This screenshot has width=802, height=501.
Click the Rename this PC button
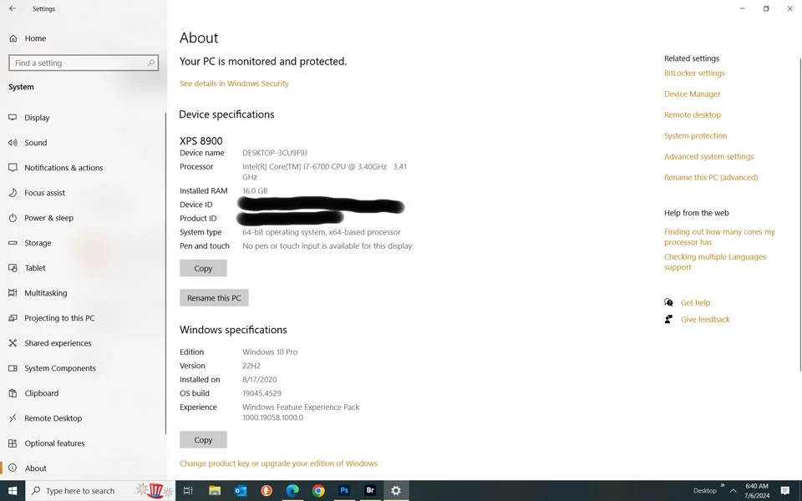[x=214, y=297]
